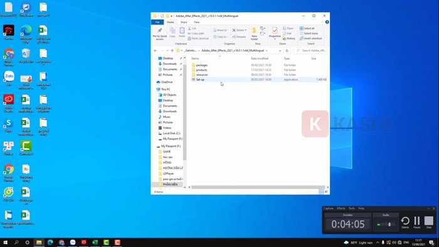Switch to large icons view in status bar
The height and width of the screenshot is (247, 439).
[x=326, y=192]
